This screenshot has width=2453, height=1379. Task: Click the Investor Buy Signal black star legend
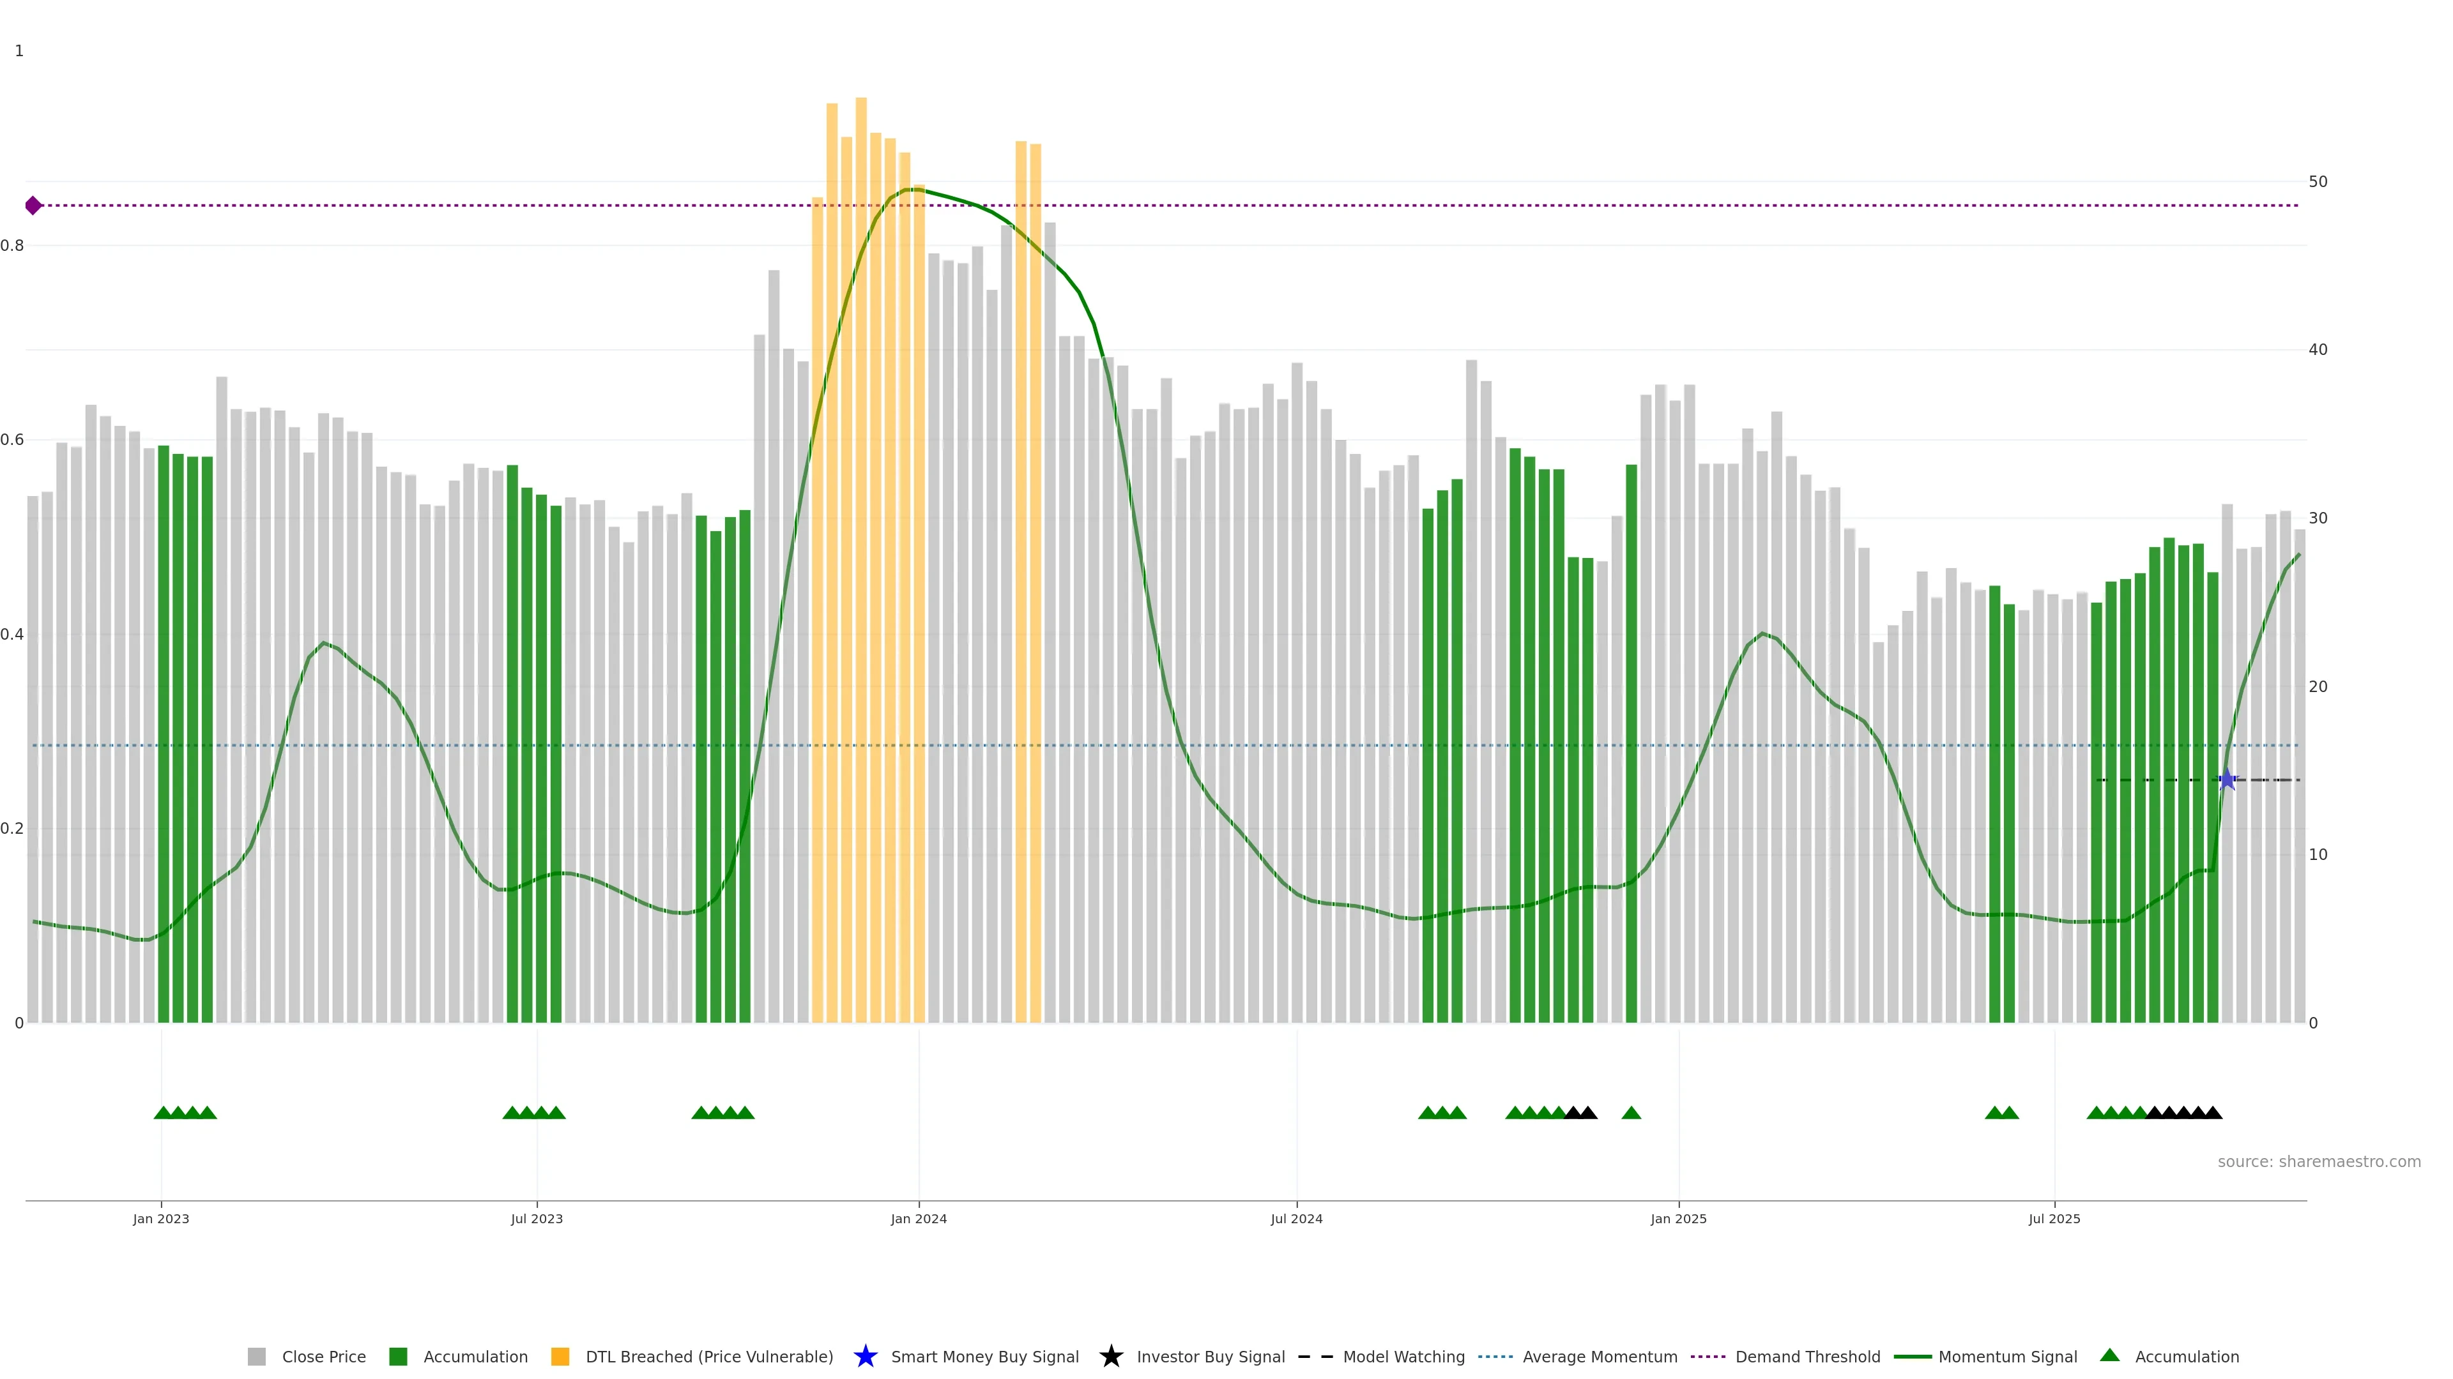[x=1110, y=1356]
